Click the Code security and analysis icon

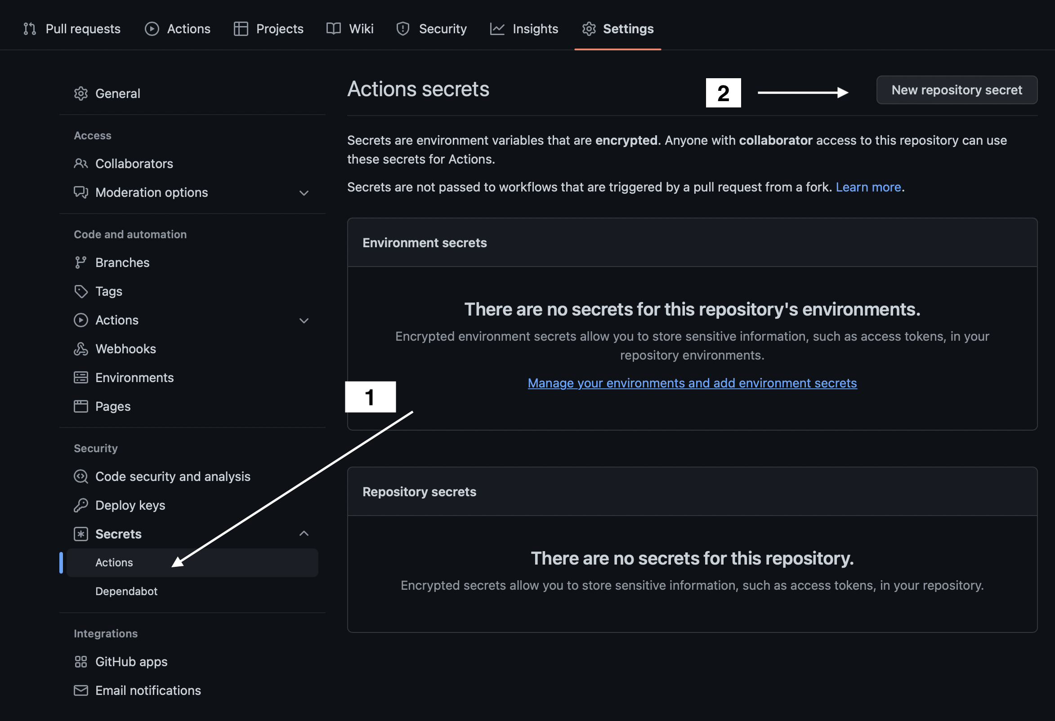pos(81,476)
